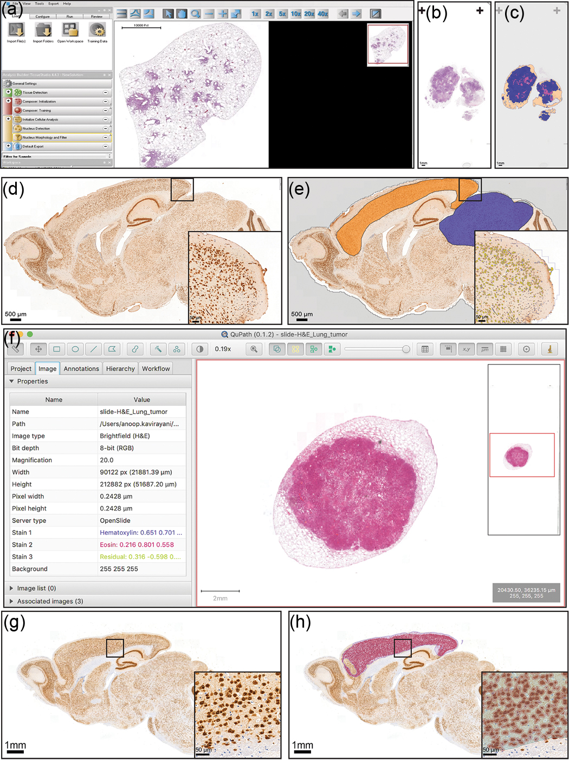Open QuPath preferences gear icon
Screen dimensions: 569x760
click(526, 349)
